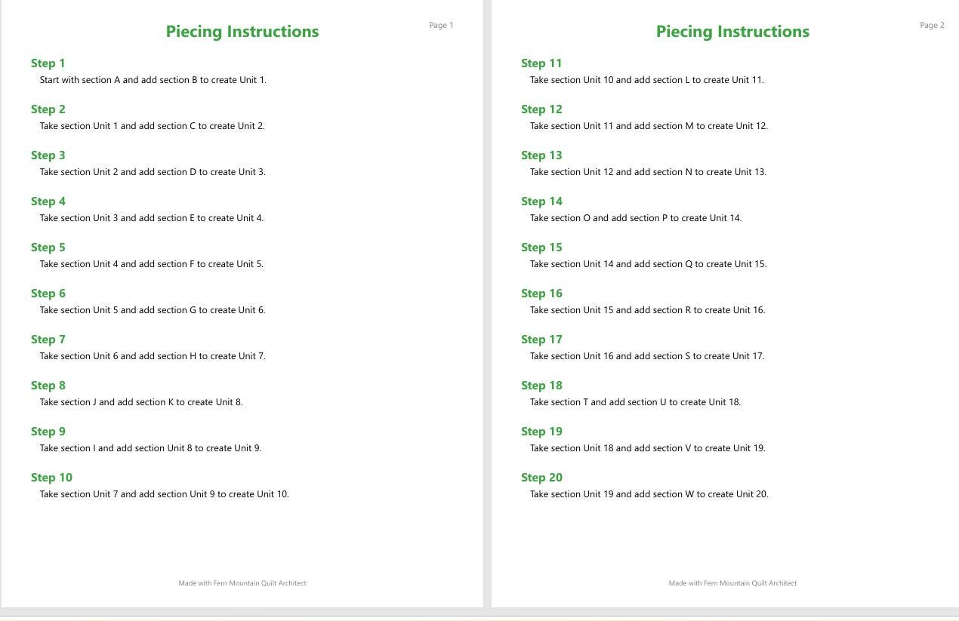The height and width of the screenshot is (621, 959).
Task: Click the 'Page 1' page number label
Action: pyautogui.click(x=442, y=26)
